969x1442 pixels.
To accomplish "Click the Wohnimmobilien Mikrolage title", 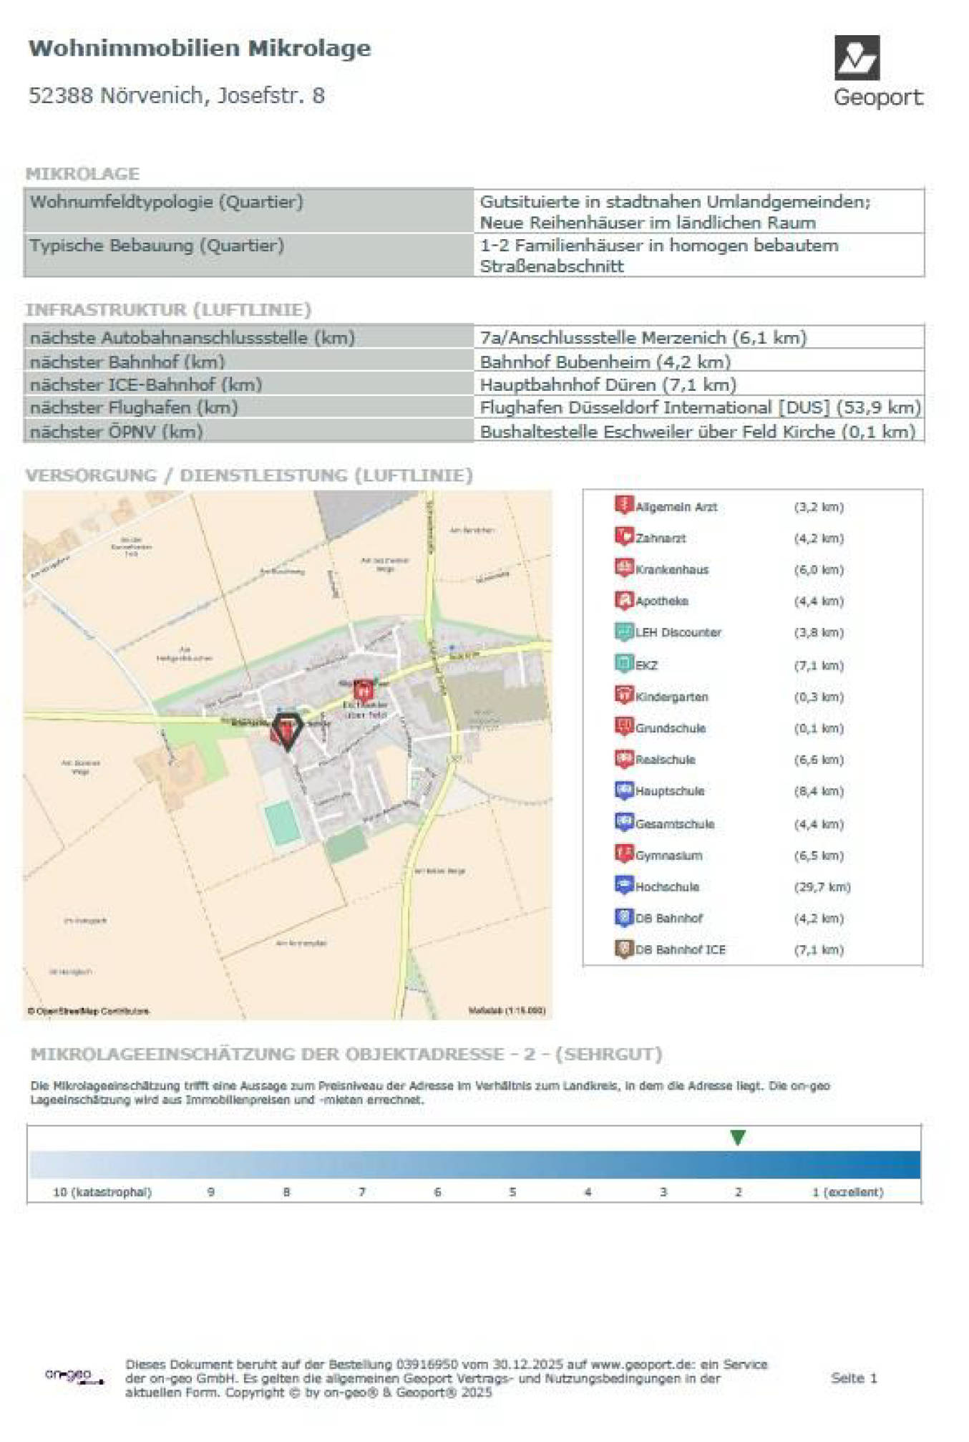I will (200, 49).
